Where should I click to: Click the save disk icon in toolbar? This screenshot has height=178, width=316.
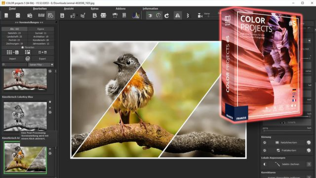click(x=62, y=16)
